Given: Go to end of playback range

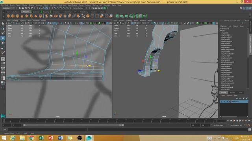Looking at the screenshot, I should pyautogui.click(x=249, y=121).
